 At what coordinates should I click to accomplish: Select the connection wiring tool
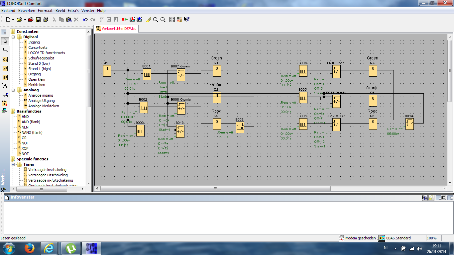click(x=5, y=50)
